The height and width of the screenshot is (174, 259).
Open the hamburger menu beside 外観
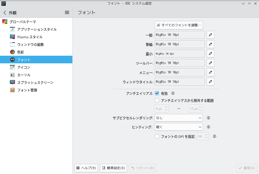point(67,12)
